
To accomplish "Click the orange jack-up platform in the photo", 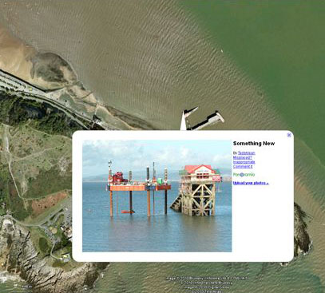I will 139,188.
